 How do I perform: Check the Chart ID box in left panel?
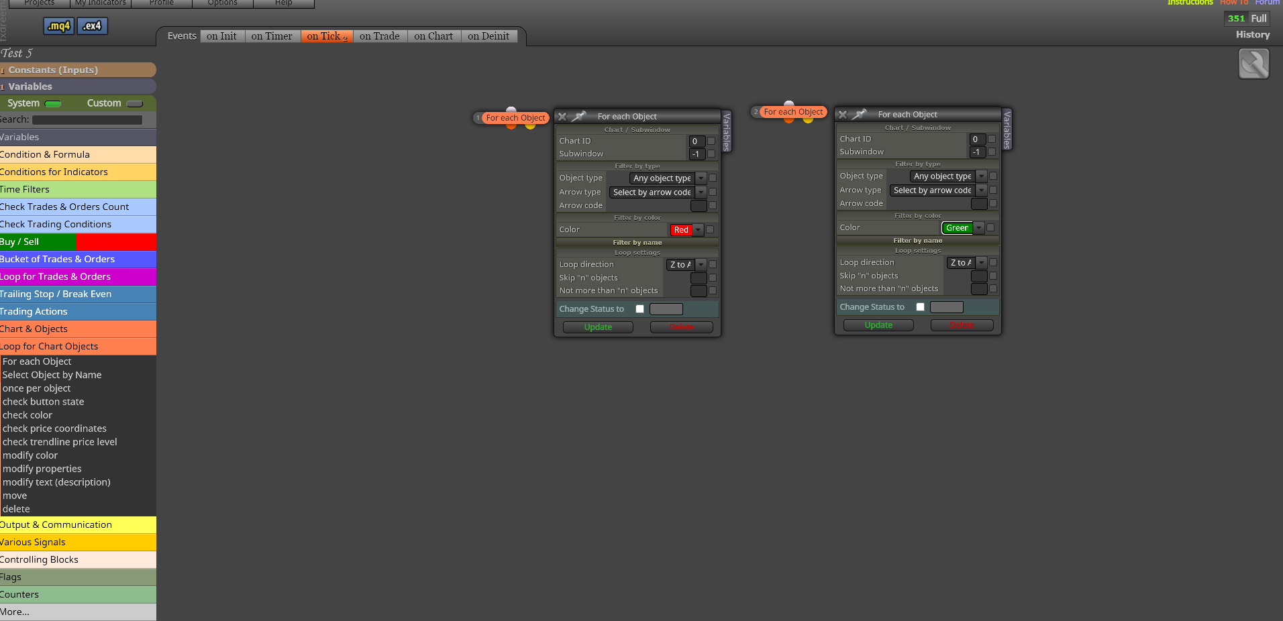click(711, 141)
